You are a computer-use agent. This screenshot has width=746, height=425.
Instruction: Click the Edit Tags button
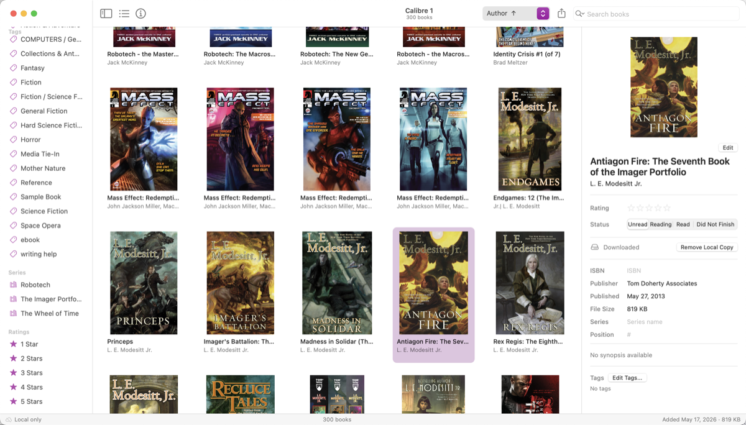coord(627,378)
